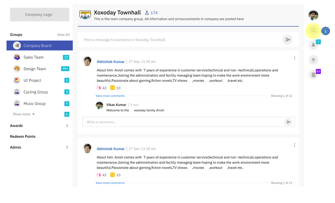The image size is (335, 203).
Task: Open the Redeem Points page
Action: [x=23, y=136]
